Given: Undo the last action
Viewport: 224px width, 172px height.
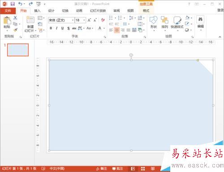Looking at the screenshot, I should click(20, 4).
